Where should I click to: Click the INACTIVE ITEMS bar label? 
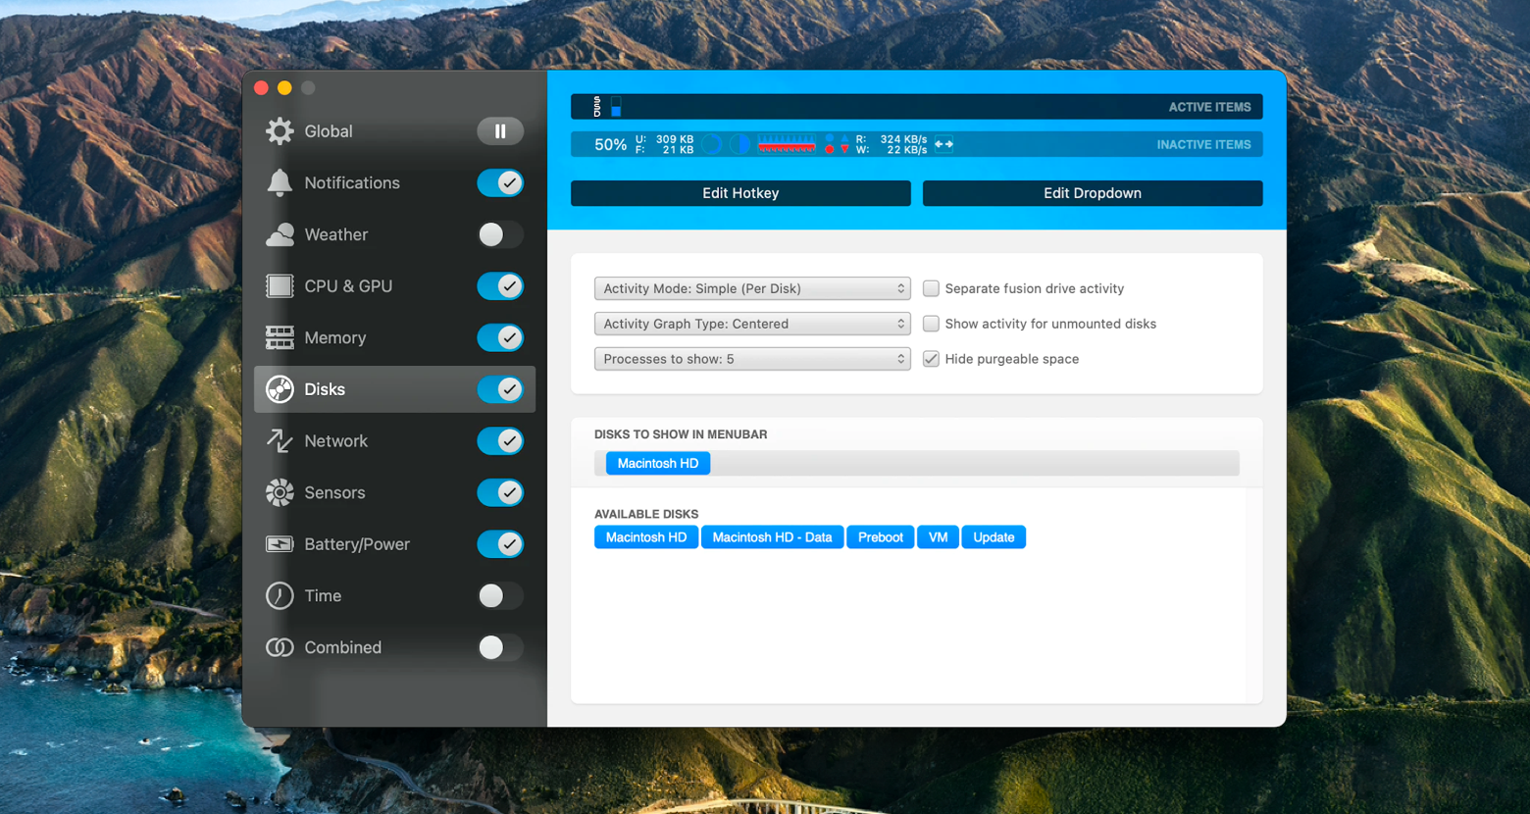1203,144
